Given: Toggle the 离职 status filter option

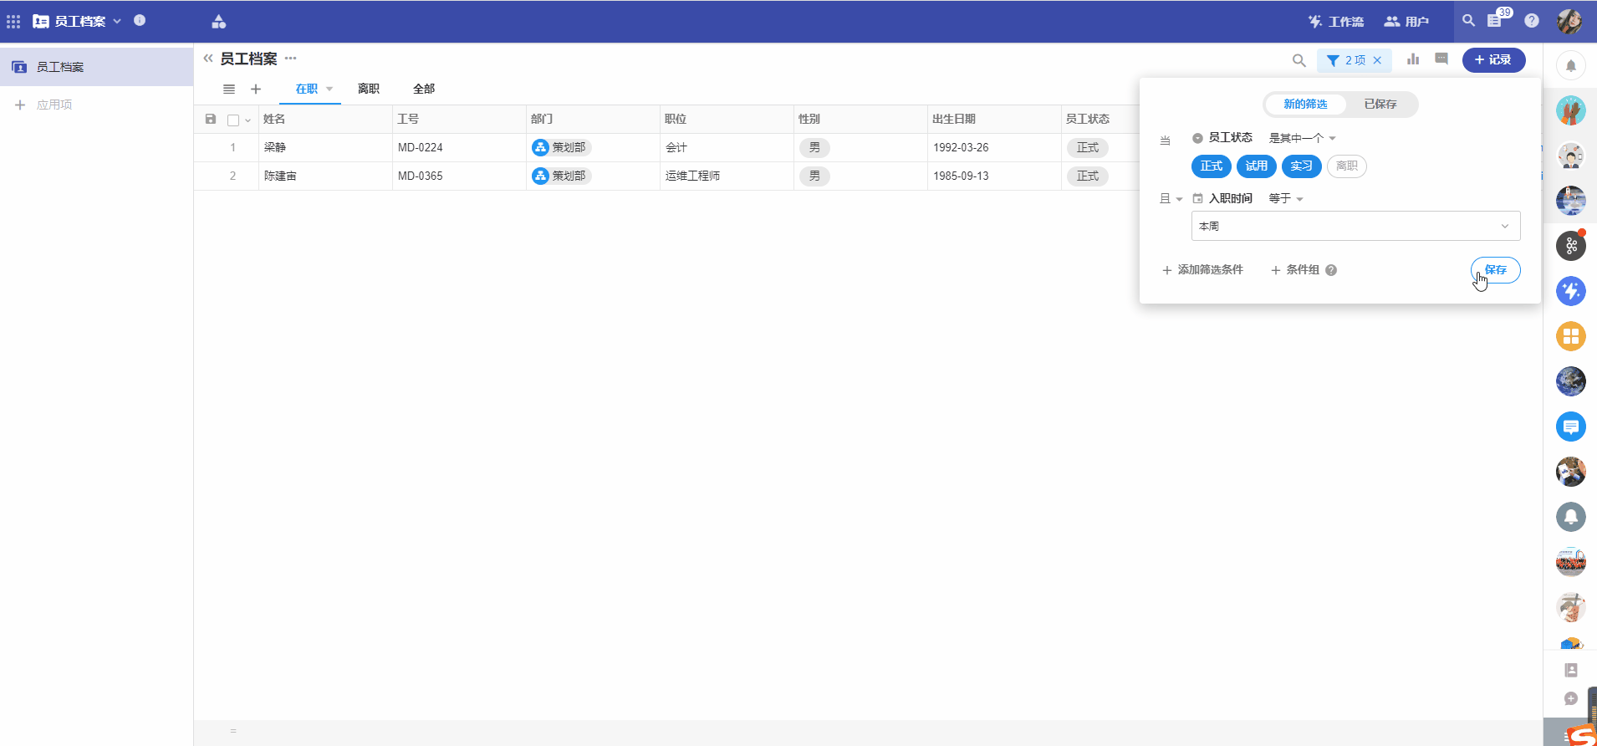Looking at the screenshot, I should (1346, 166).
